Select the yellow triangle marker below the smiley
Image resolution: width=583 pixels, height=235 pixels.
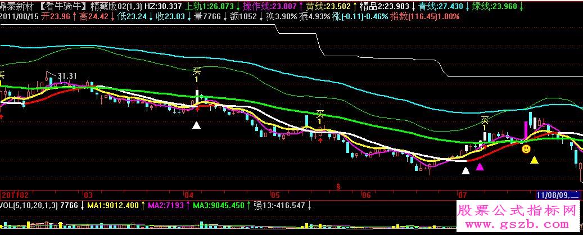[x=534, y=160]
